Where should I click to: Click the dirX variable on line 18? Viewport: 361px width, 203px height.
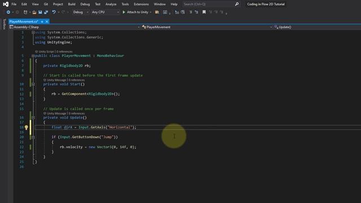(68, 127)
